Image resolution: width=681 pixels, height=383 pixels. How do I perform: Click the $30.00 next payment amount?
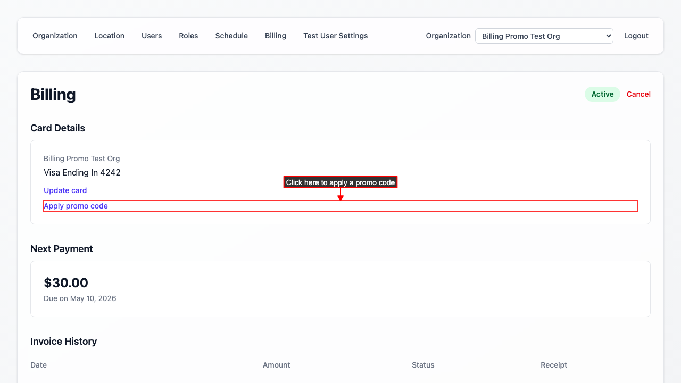[x=66, y=282]
